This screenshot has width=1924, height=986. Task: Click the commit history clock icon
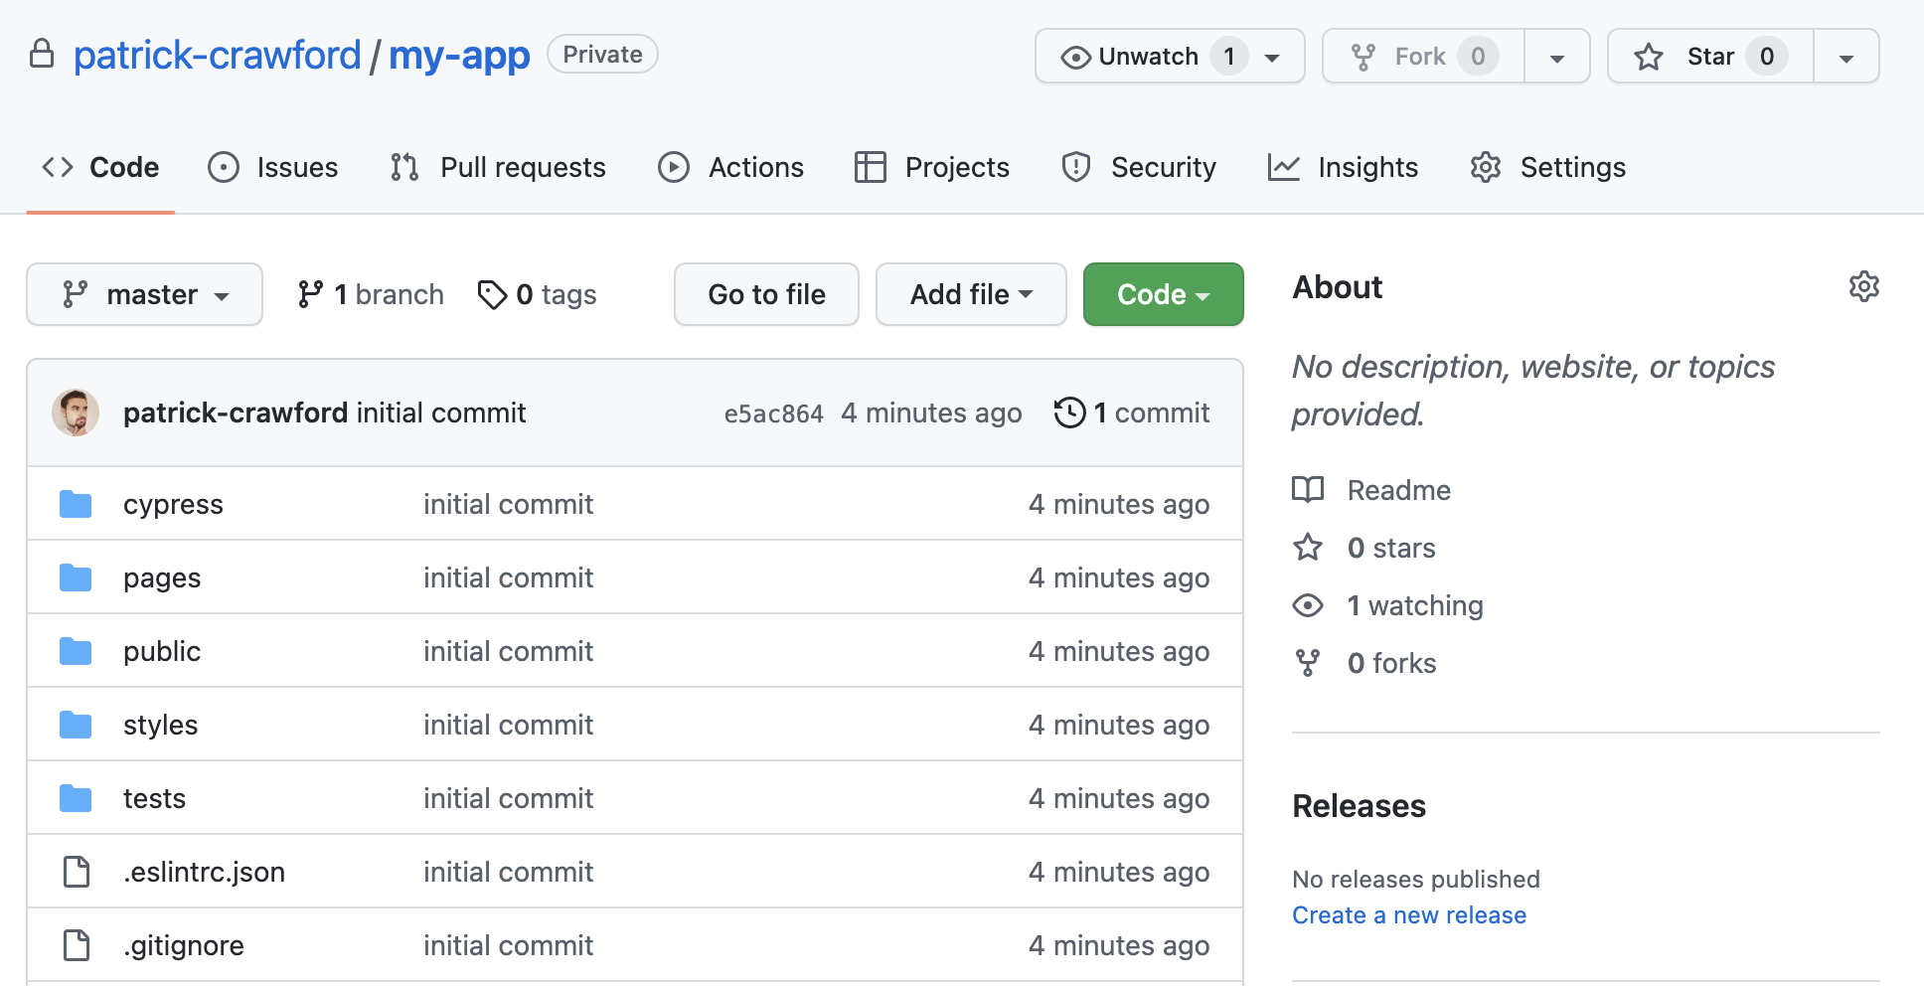(x=1070, y=412)
